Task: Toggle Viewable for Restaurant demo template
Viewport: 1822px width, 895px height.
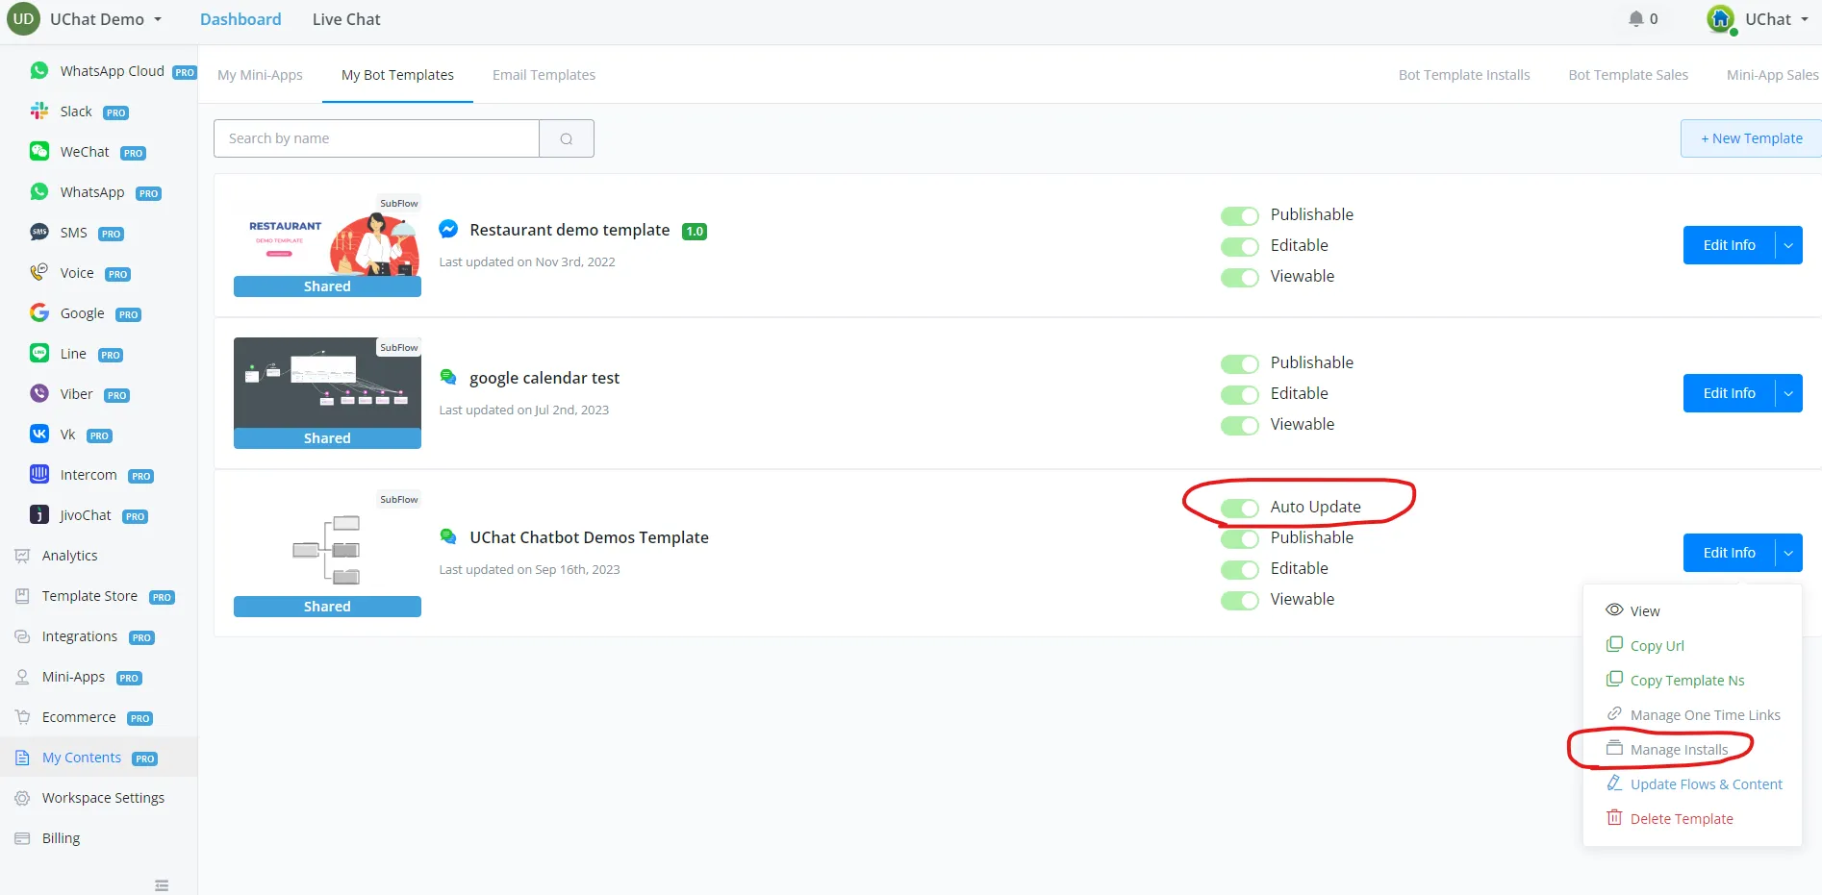Action: coord(1240,278)
